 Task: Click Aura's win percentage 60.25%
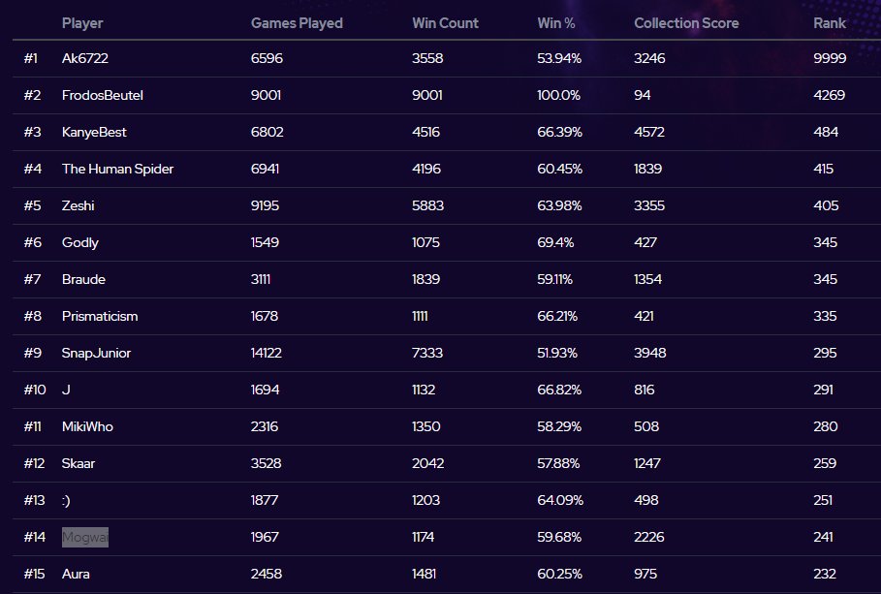[x=559, y=574]
